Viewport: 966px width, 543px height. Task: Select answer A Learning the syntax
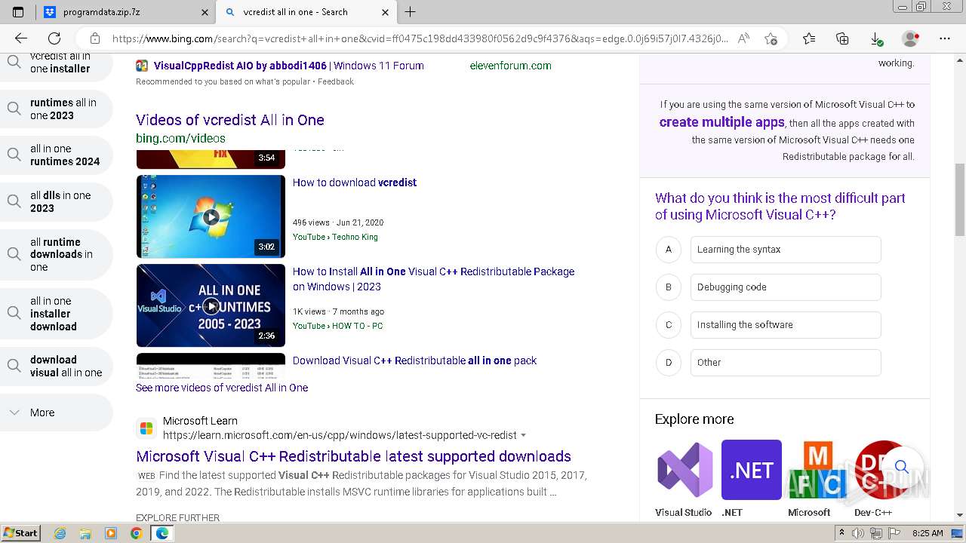pos(786,250)
